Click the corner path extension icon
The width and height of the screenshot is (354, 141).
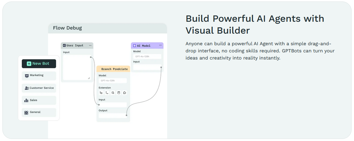[x=107, y=93]
